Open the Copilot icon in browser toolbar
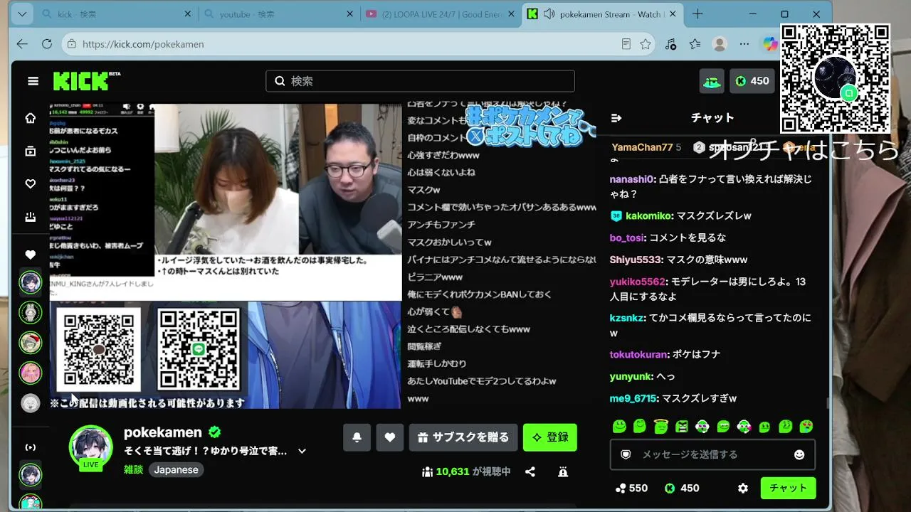This screenshot has height=512, width=911. (770, 44)
